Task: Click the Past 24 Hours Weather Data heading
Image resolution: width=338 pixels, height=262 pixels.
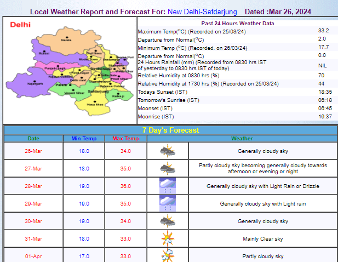Action: tap(237, 24)
